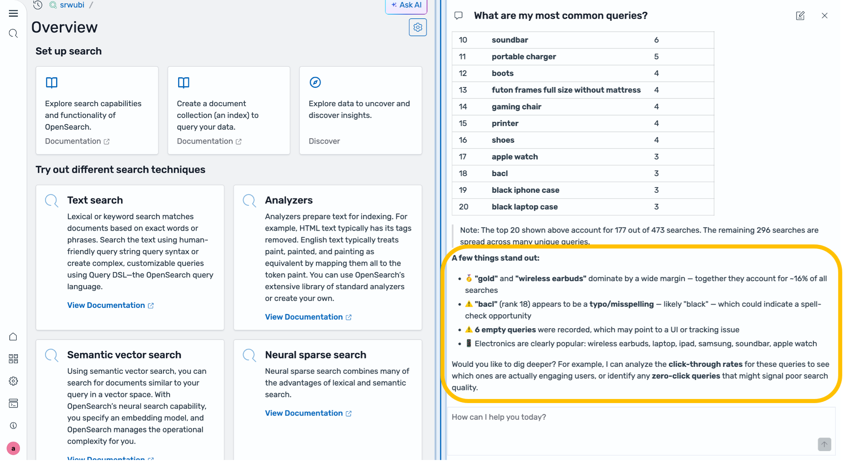Open Documentation link under Explore search capabilities
The height and width of the screenshot is (462, 844).
pos(77,141)
